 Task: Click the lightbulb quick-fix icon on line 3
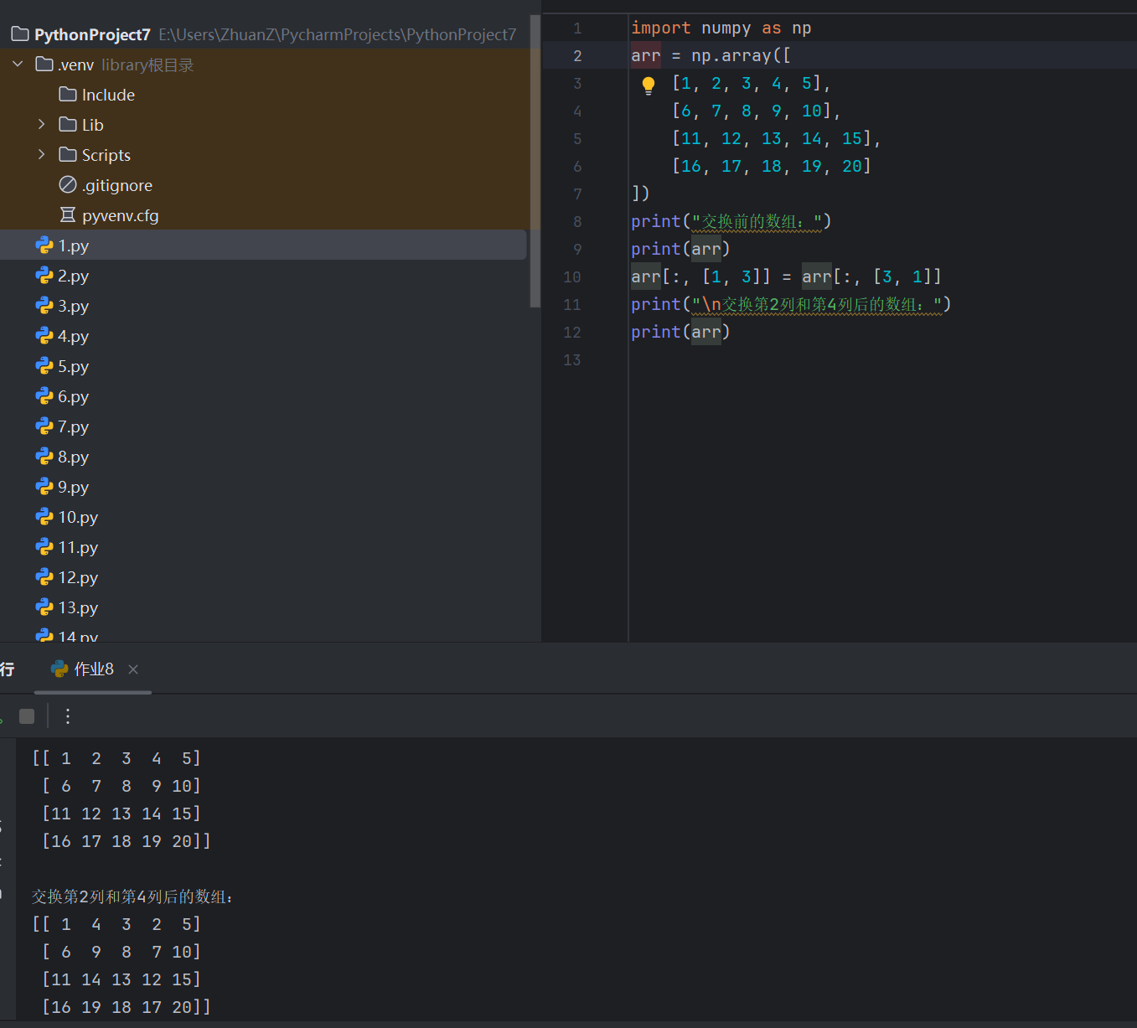(x=648, y=84)
